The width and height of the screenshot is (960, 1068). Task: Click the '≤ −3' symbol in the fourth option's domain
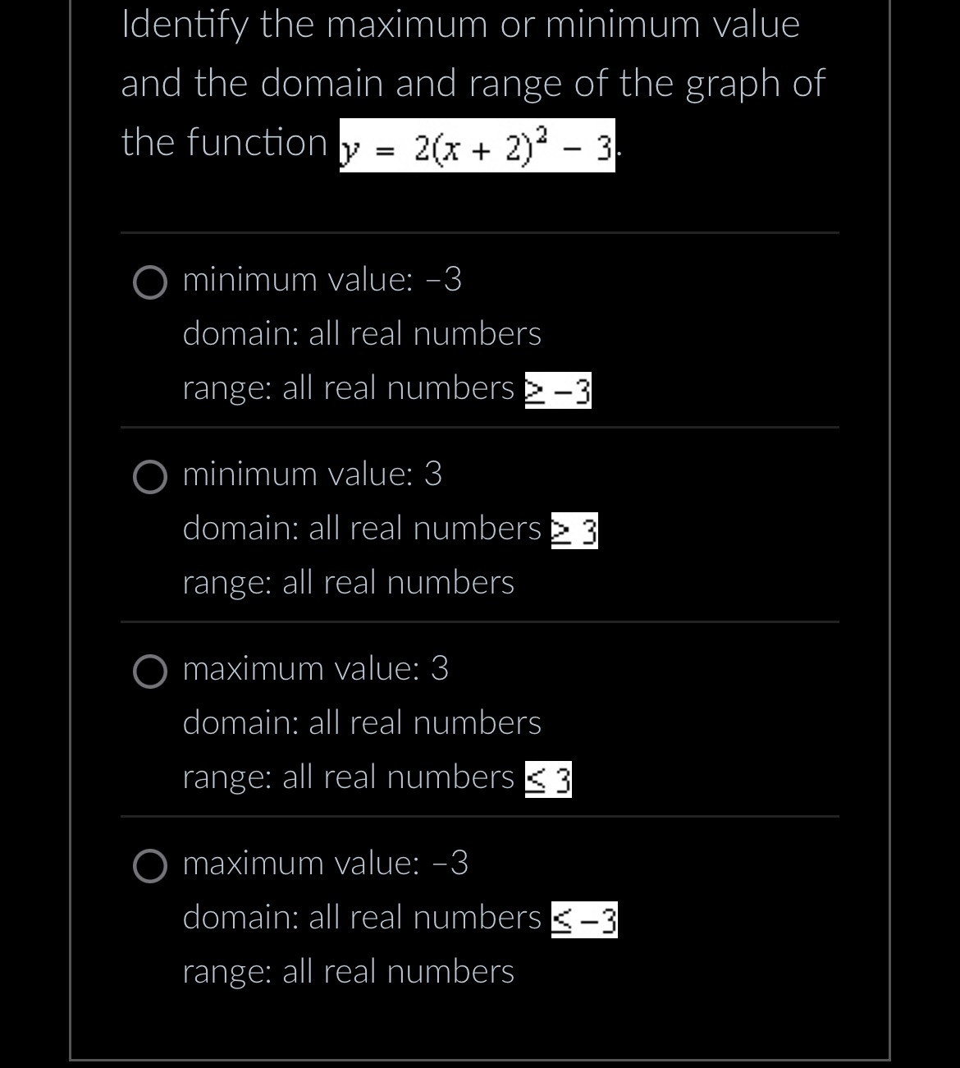click(584, 920)
